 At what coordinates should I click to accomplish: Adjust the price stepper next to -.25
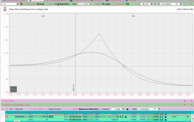pos(121,117)
